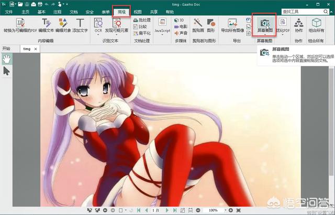Click Export All Images icon
The height and width of the screenshot is (215, 335).
pyautogui.click(x=232, y=23)
